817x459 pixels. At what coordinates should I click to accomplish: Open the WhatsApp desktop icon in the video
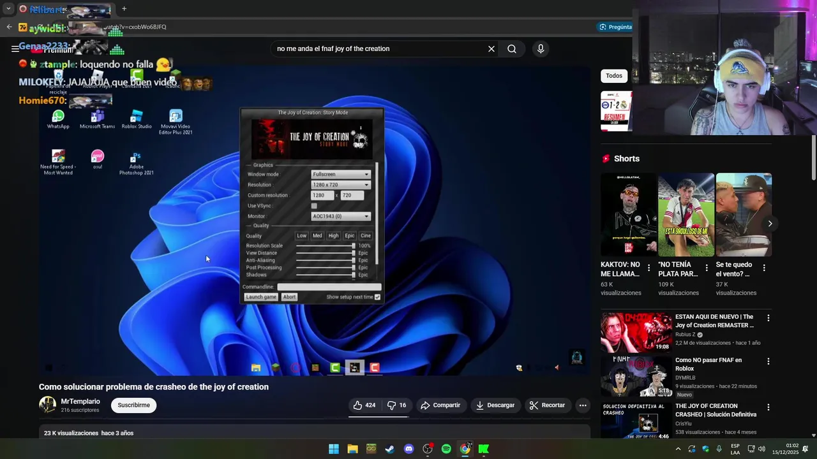tap(58, 119)
